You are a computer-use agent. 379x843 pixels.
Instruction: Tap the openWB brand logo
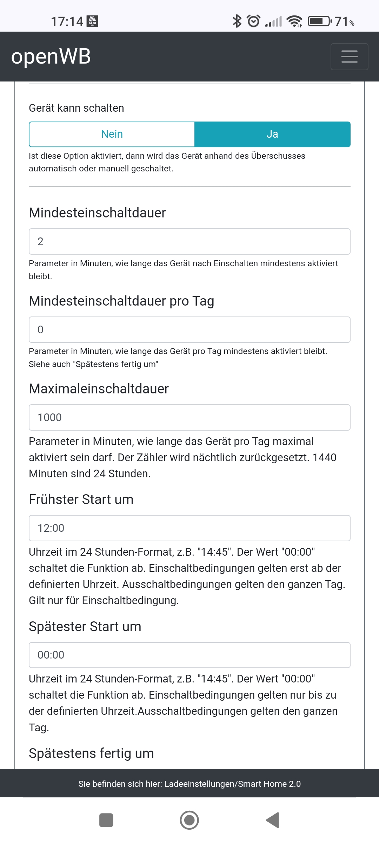[51, 57]
